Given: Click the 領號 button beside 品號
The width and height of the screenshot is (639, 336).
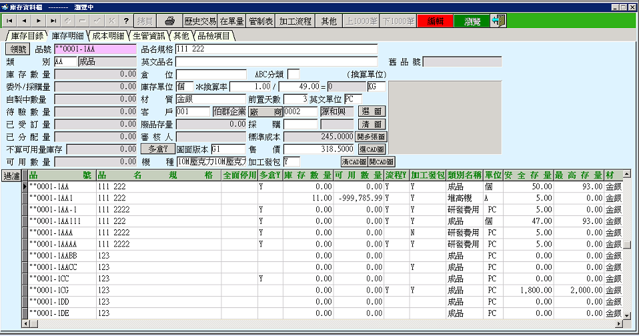Looking at the screenshot, I should [17, 49].
